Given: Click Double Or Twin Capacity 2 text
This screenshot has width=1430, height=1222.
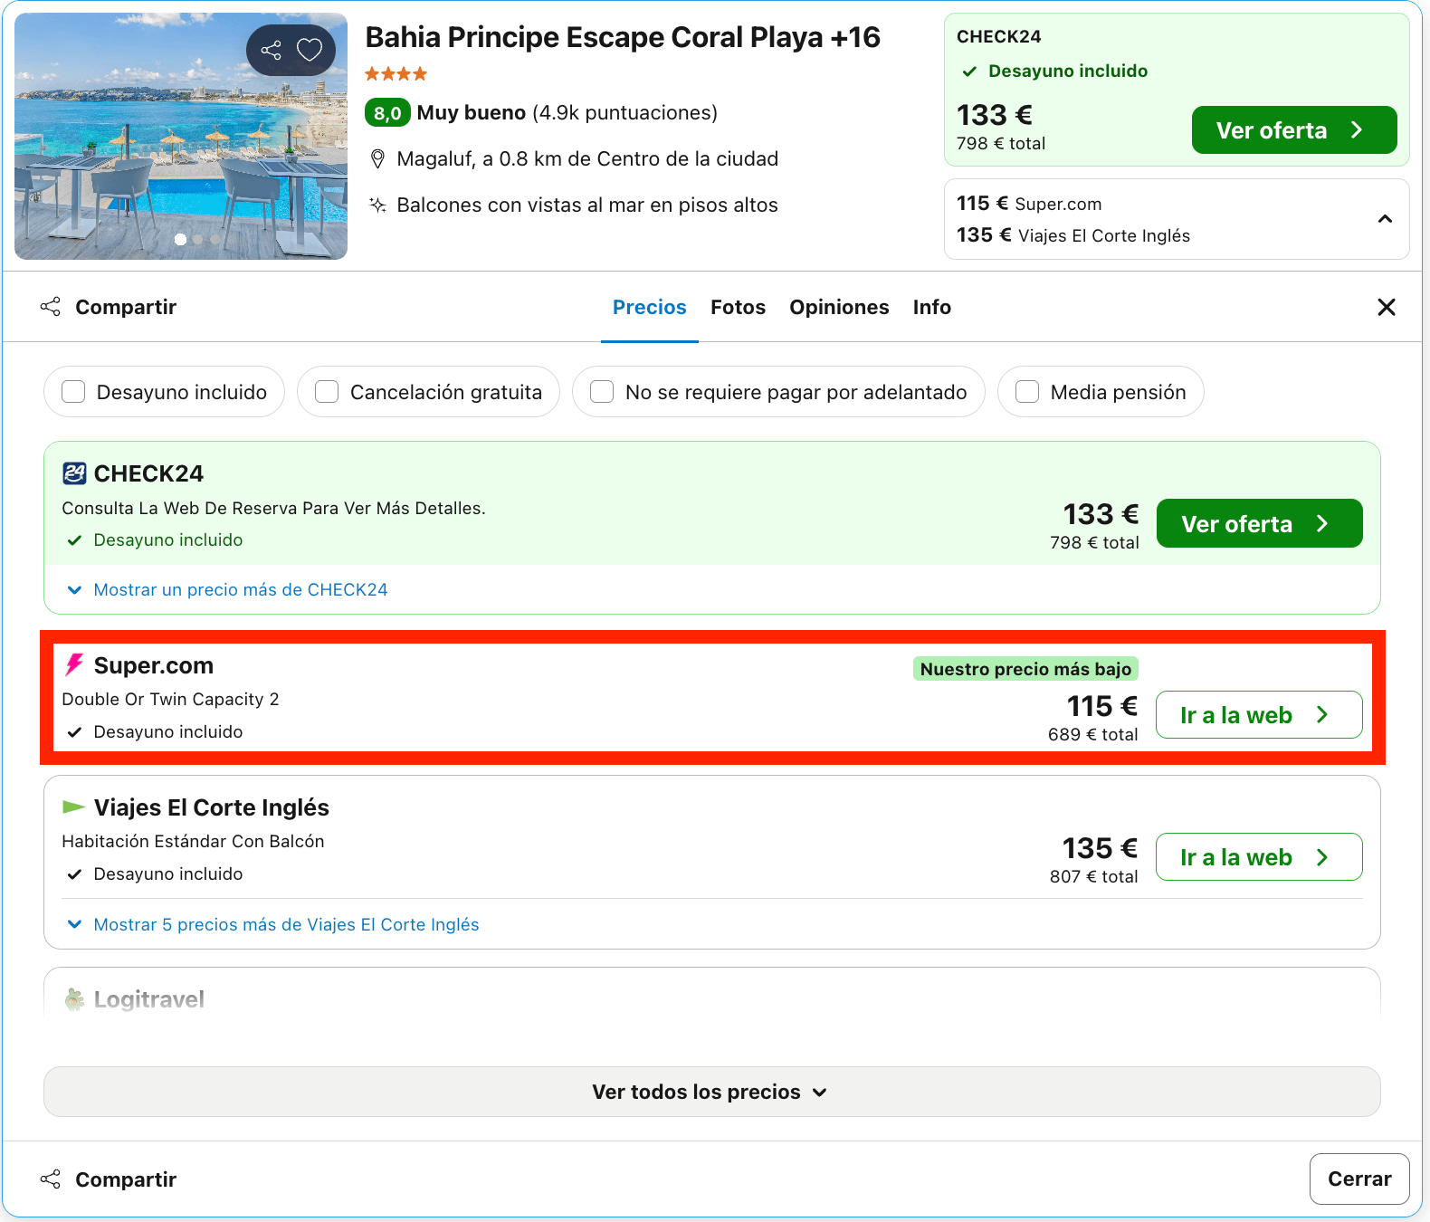Looking at the screenshot, I should tap(170, 699).
